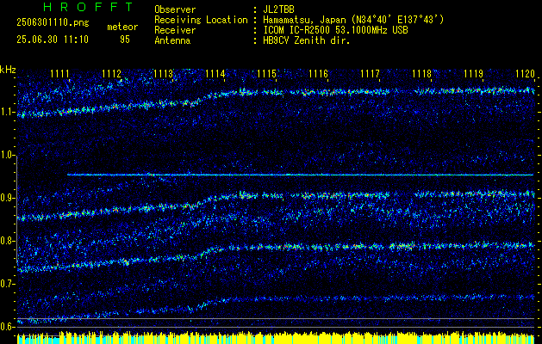
Task: Select the ICOM IC-R2500 53.1000MHz USB text
Action: [336, 30]
